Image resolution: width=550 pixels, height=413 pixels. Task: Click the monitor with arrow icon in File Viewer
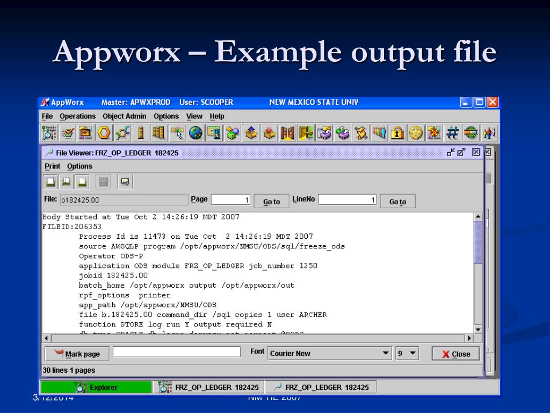[125, 182]
